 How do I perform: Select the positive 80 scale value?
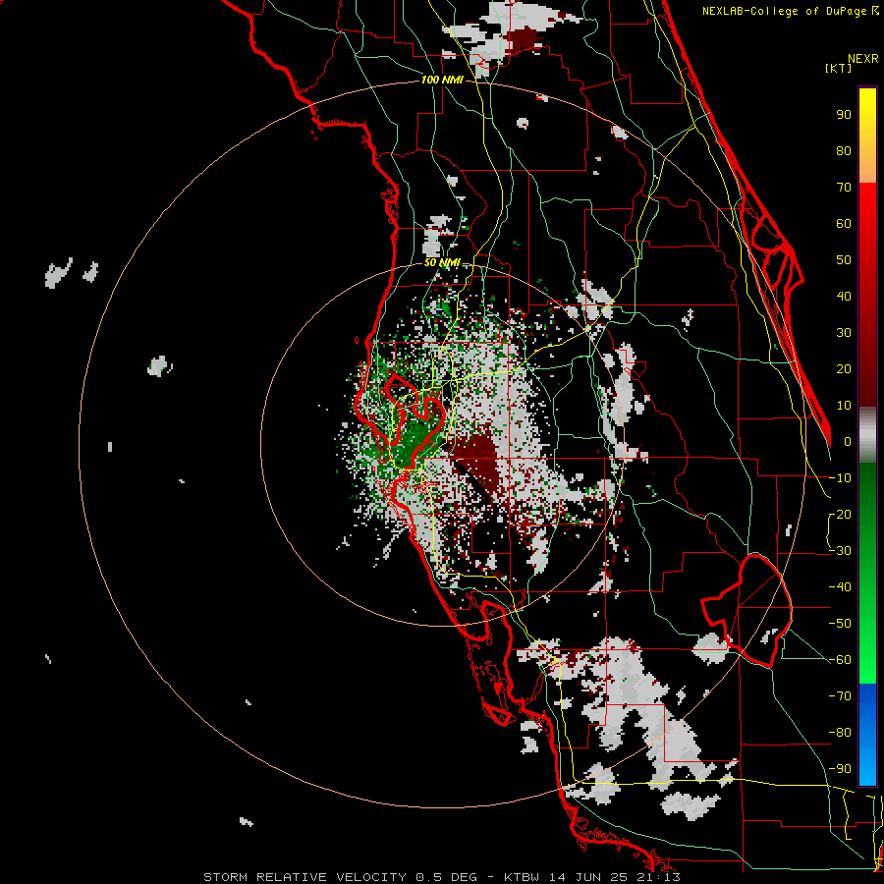[x=844, y=151]
